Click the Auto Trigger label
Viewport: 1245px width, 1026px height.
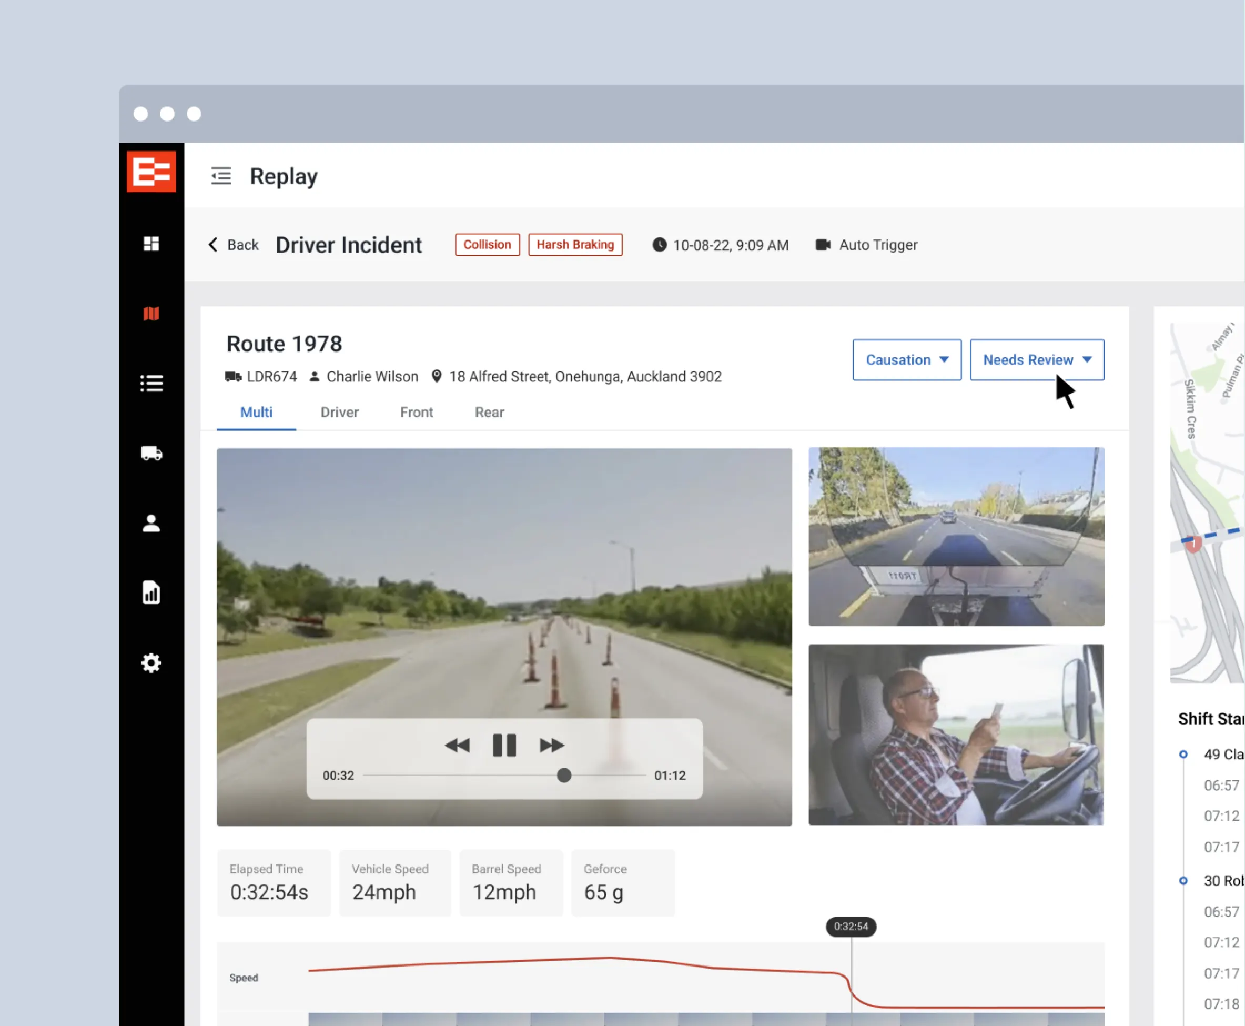click(878, 245)
